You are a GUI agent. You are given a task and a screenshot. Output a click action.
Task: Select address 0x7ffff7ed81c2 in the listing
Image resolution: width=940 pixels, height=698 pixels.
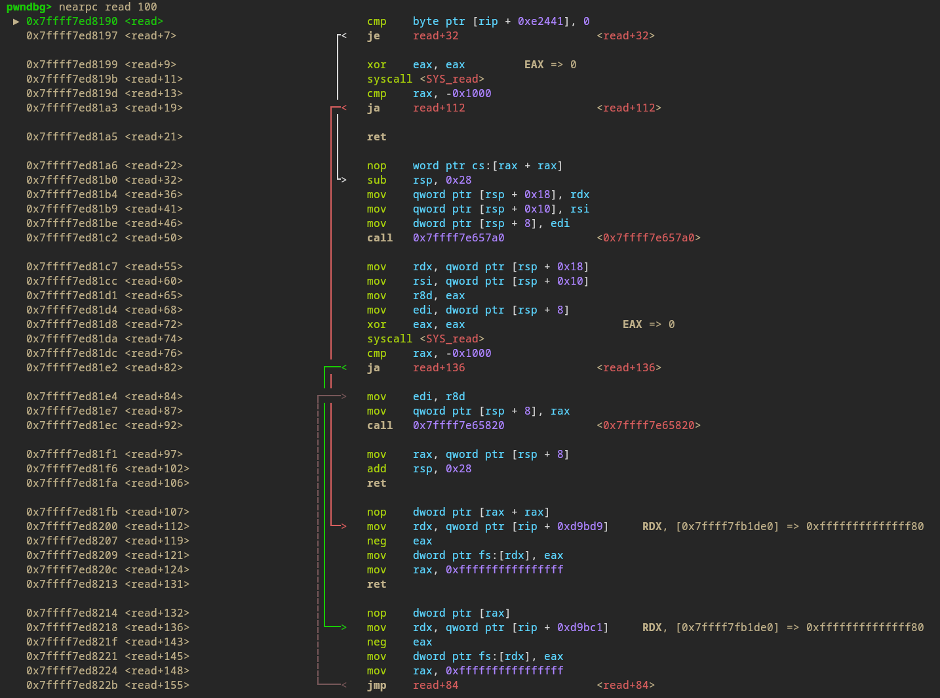(x=72, y=238)
